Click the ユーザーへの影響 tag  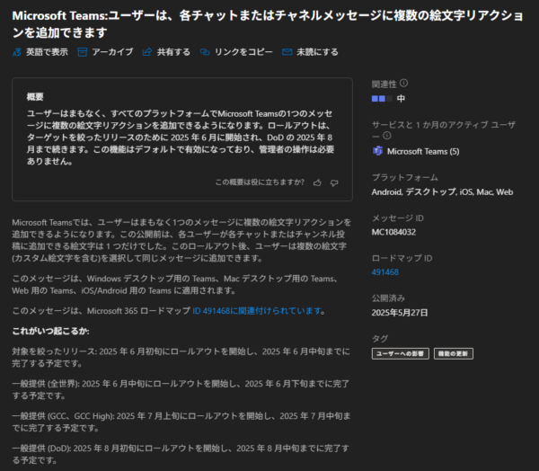click(x=401, y=353)
